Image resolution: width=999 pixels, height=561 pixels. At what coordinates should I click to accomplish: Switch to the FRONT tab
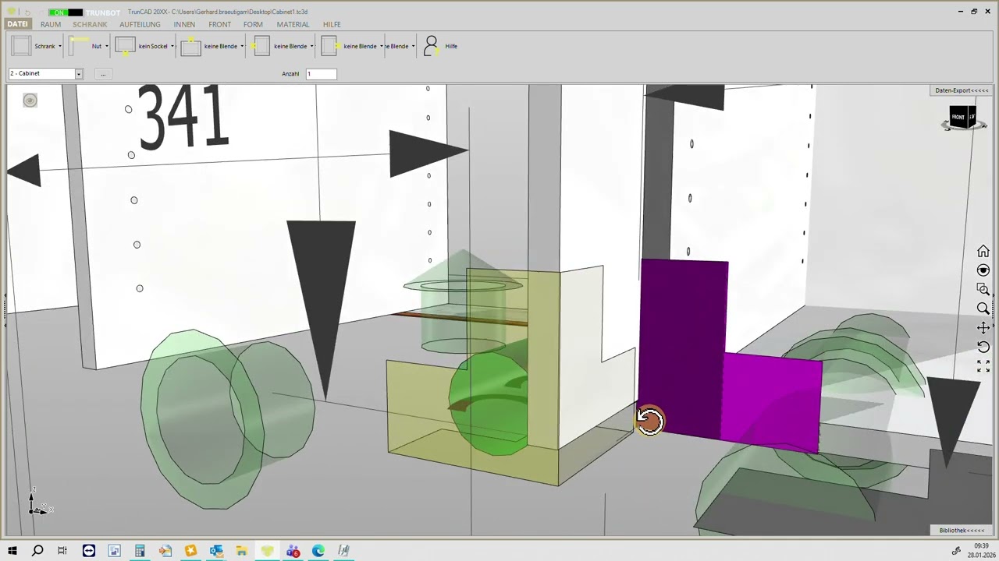(219, 24)
